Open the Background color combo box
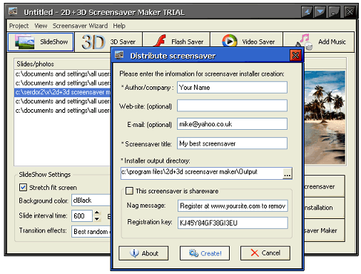This screenshot has height=274, width=361. coord(91,201)
